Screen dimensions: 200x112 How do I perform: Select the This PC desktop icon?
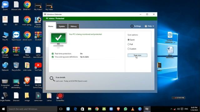coord(5,36)
